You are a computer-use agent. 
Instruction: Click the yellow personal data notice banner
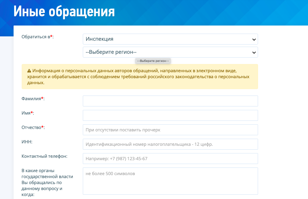tap(140, 76)
